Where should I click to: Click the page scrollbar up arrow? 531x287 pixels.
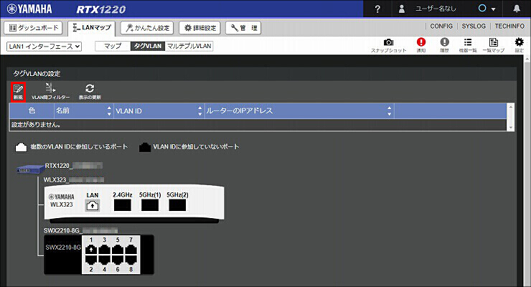[527, 59]
